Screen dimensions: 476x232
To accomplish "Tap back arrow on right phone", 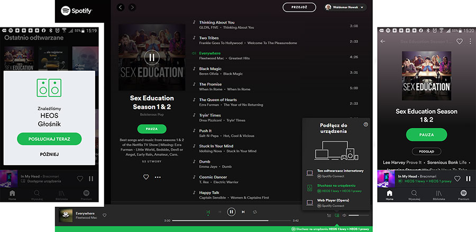I will click(x=383, y=41).
